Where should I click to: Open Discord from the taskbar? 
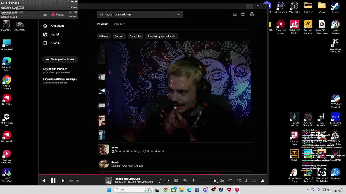click(205, 190)
